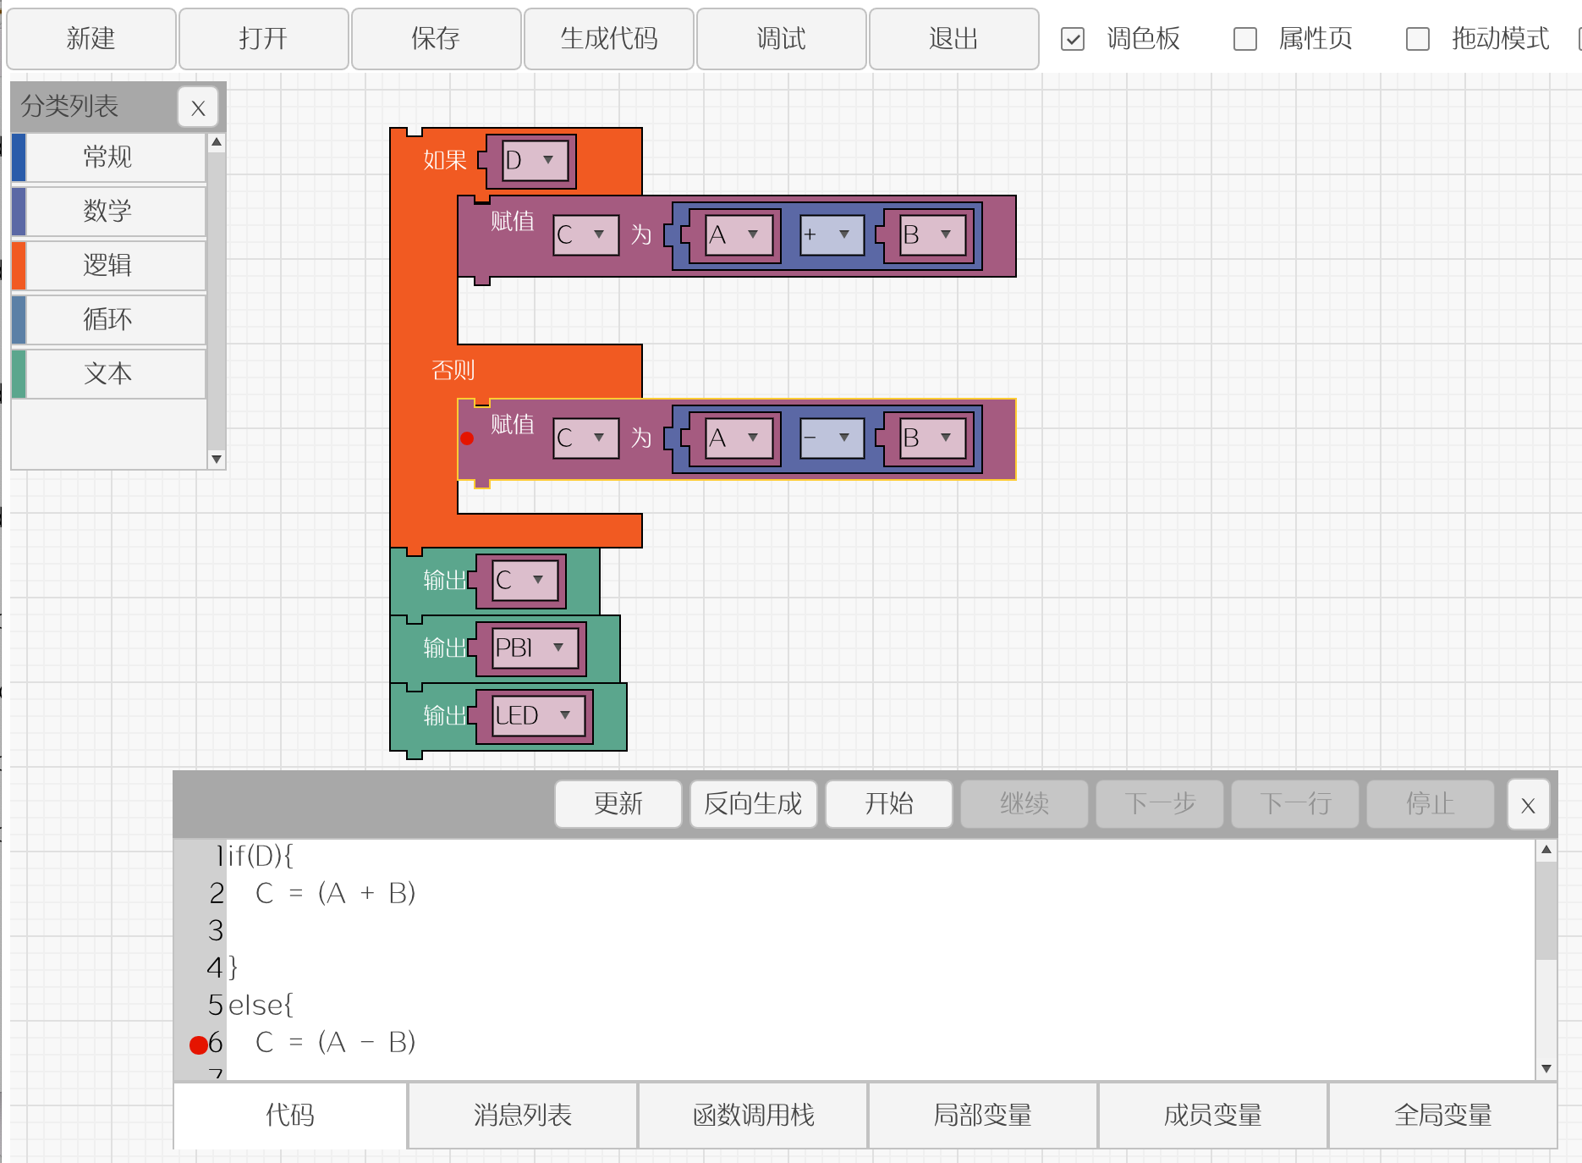Toggle breakpoint on code line 6

click(199, 1045)
